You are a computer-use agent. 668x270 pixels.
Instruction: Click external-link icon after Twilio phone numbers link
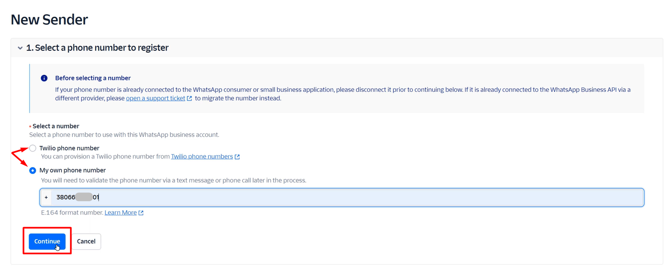pos(237,157)
